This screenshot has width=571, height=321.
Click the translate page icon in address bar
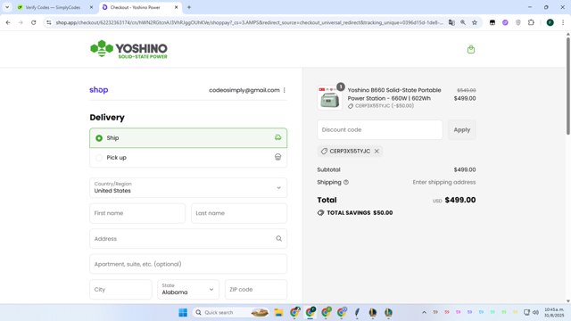tap(451, 22)
